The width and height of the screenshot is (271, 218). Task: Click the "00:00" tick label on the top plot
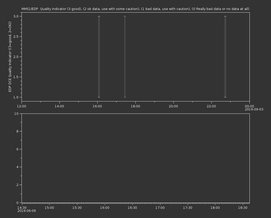click(249, 106)
